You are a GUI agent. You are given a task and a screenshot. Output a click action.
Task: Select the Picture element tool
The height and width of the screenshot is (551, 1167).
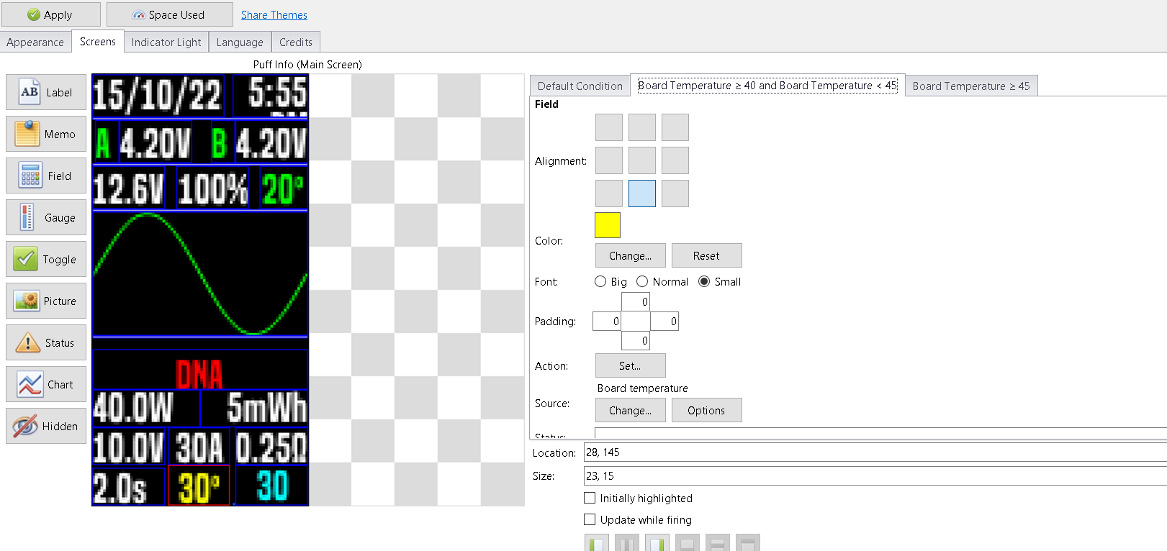[x=46, y=301]
